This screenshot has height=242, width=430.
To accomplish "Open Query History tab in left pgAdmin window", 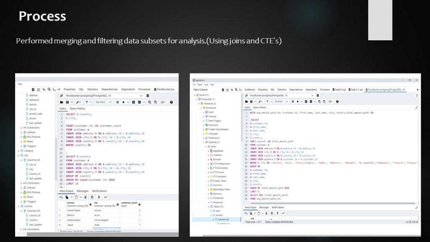I will coord(77,108).
